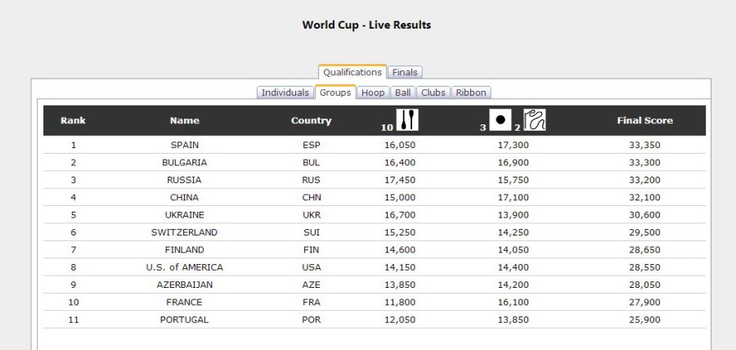The image size is (736, 350).
Task: Click the Rank column header
Action: pyautogui.click(x=73, y=120)
